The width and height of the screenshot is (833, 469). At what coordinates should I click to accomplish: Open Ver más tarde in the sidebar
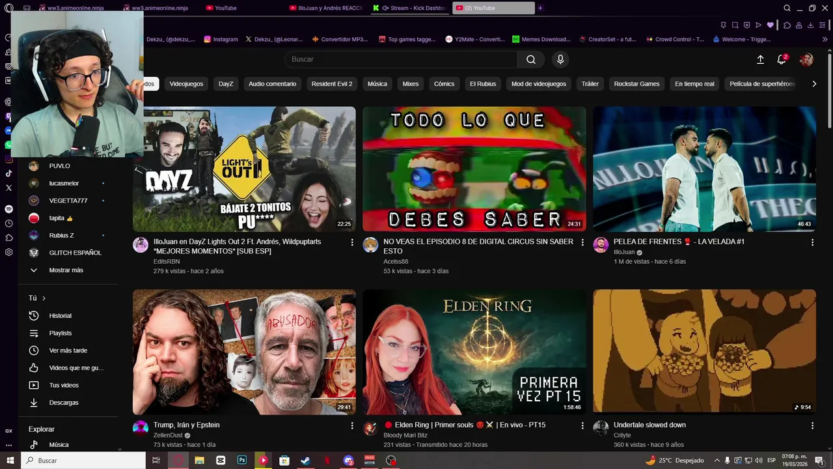(68, 350)
